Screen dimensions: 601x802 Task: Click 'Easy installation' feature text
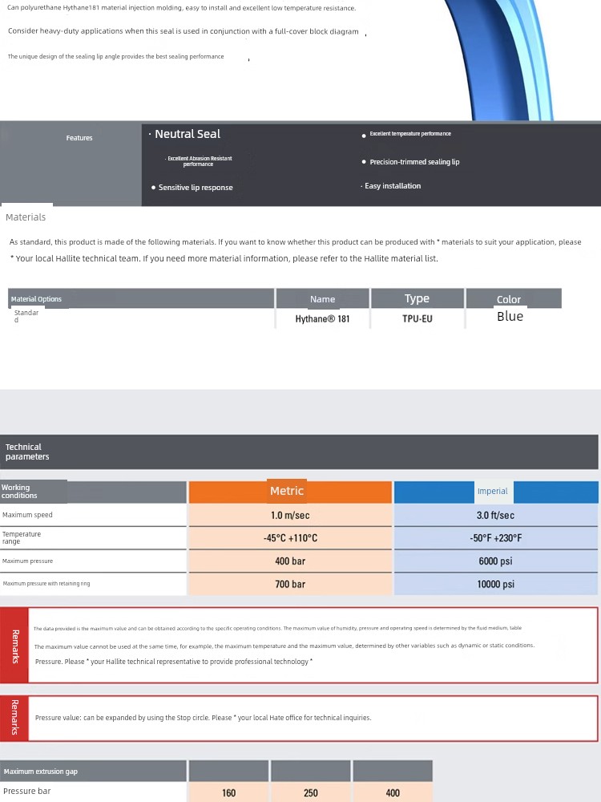pyautogui.click(x=393, y=186)
